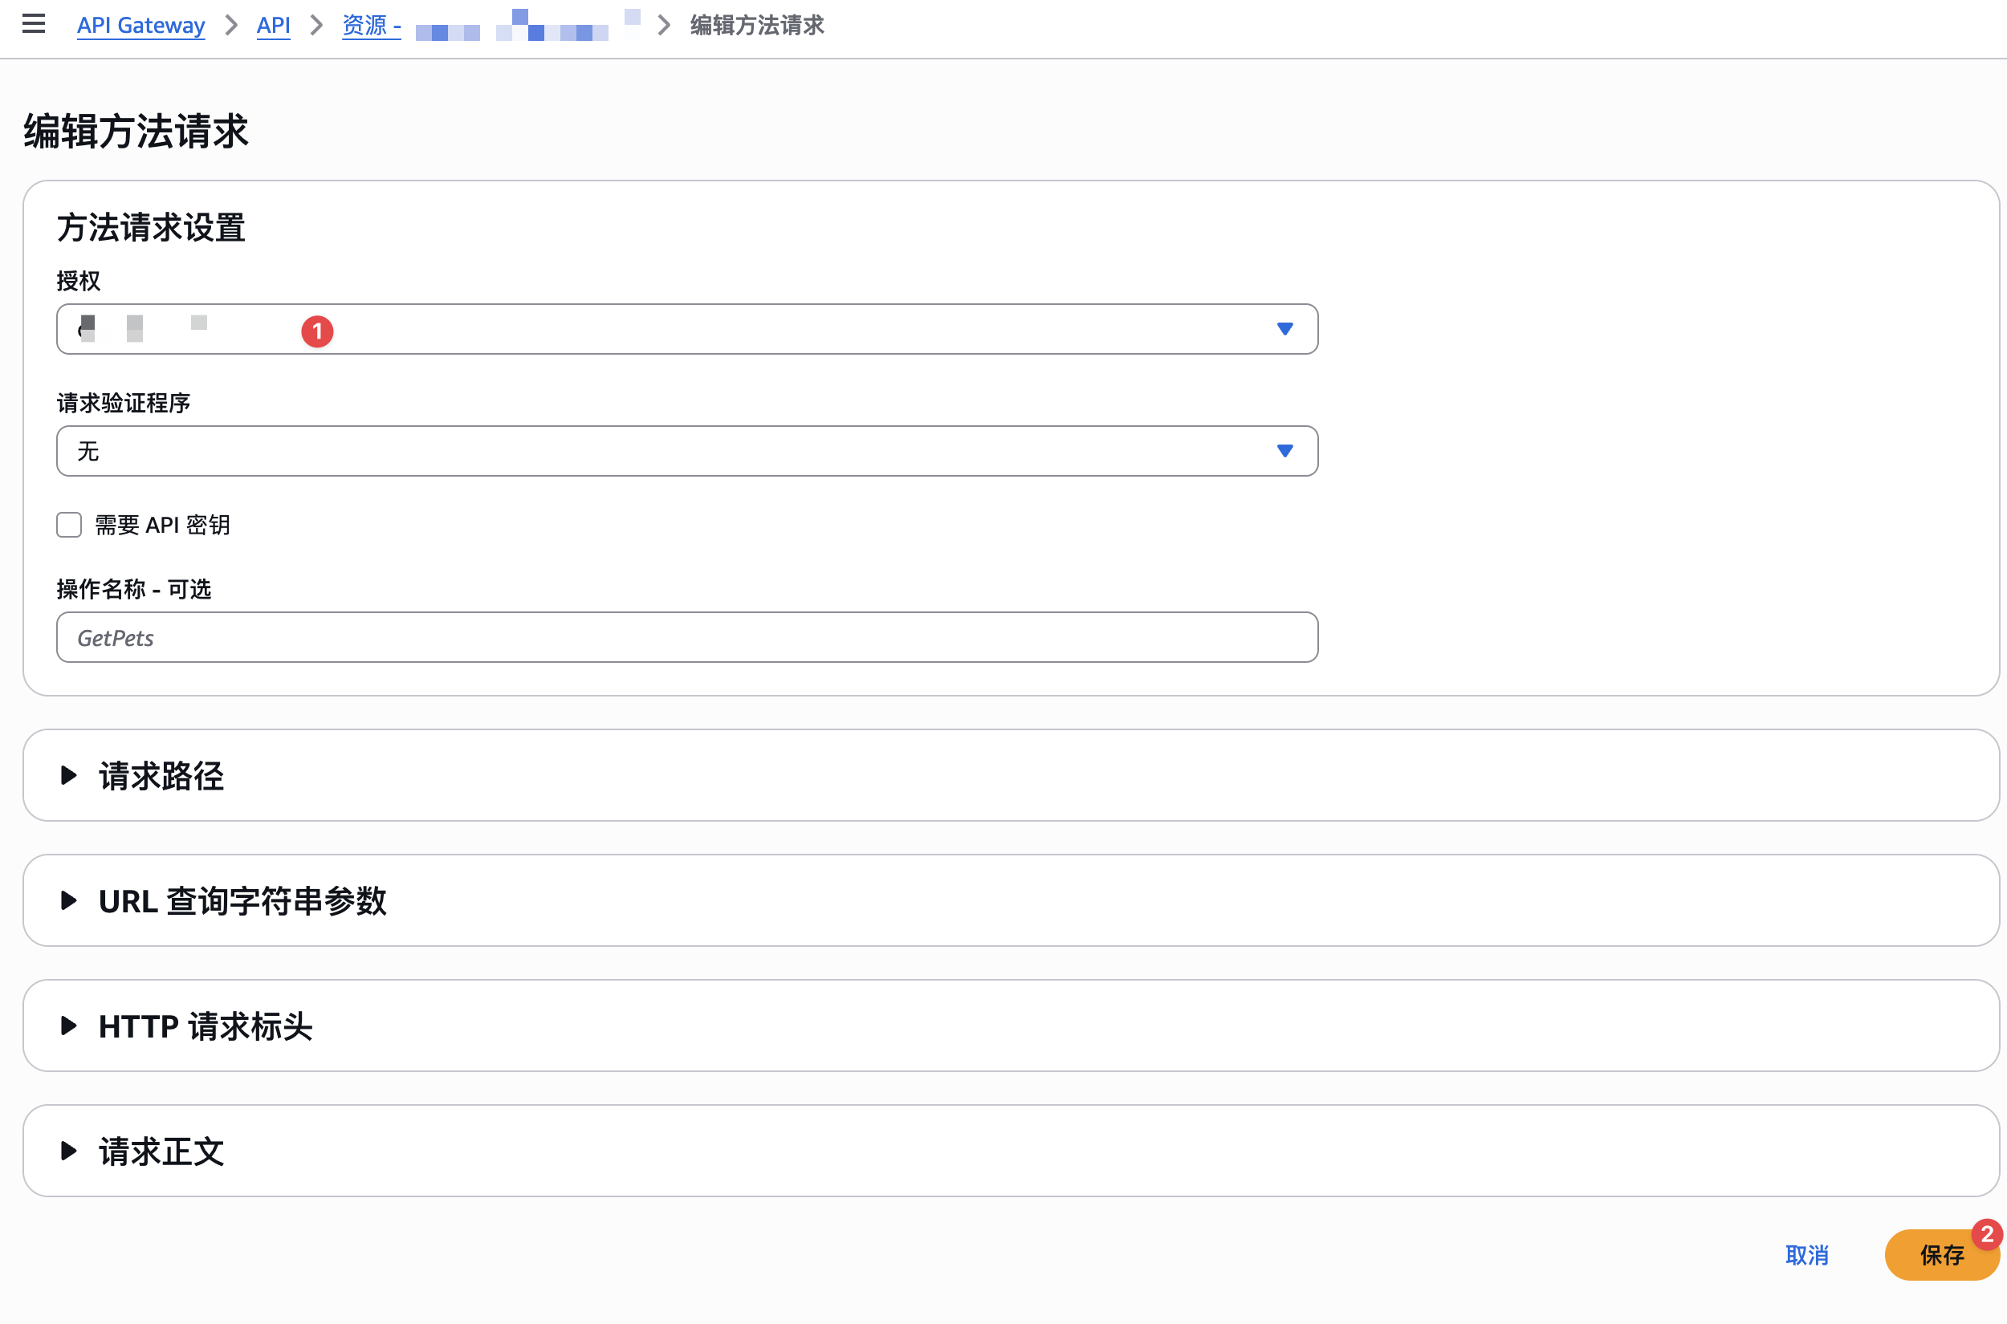Click the red badge numbered 1
The height and width of the screenshot is (1324, 2007).
318,331
